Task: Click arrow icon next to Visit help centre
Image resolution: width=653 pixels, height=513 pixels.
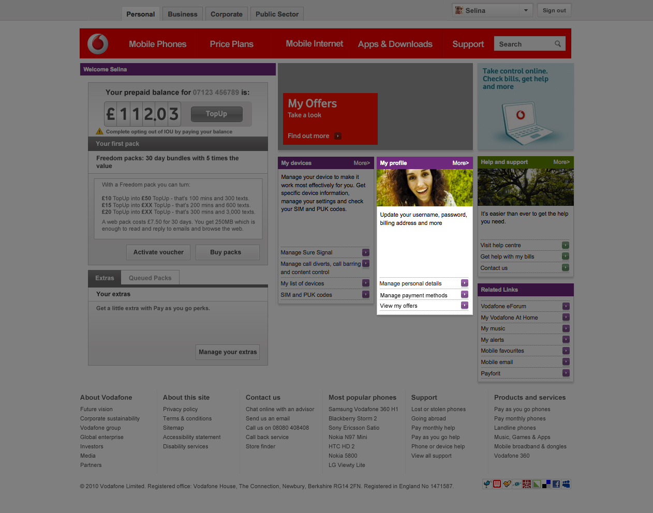Action: (x=566, y=245)
